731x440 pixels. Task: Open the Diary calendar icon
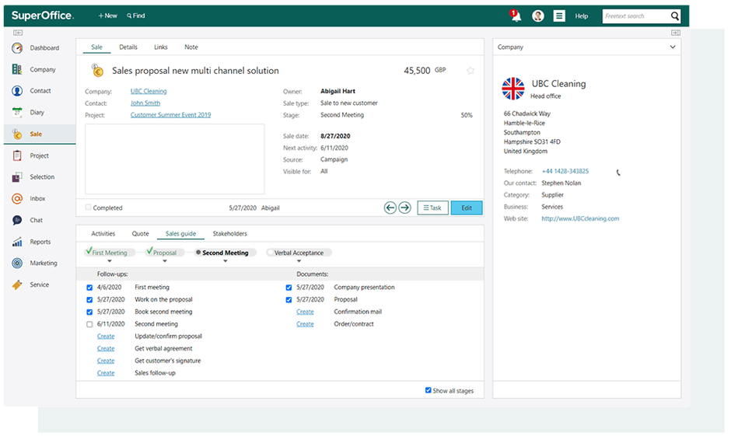click(17, 112)
